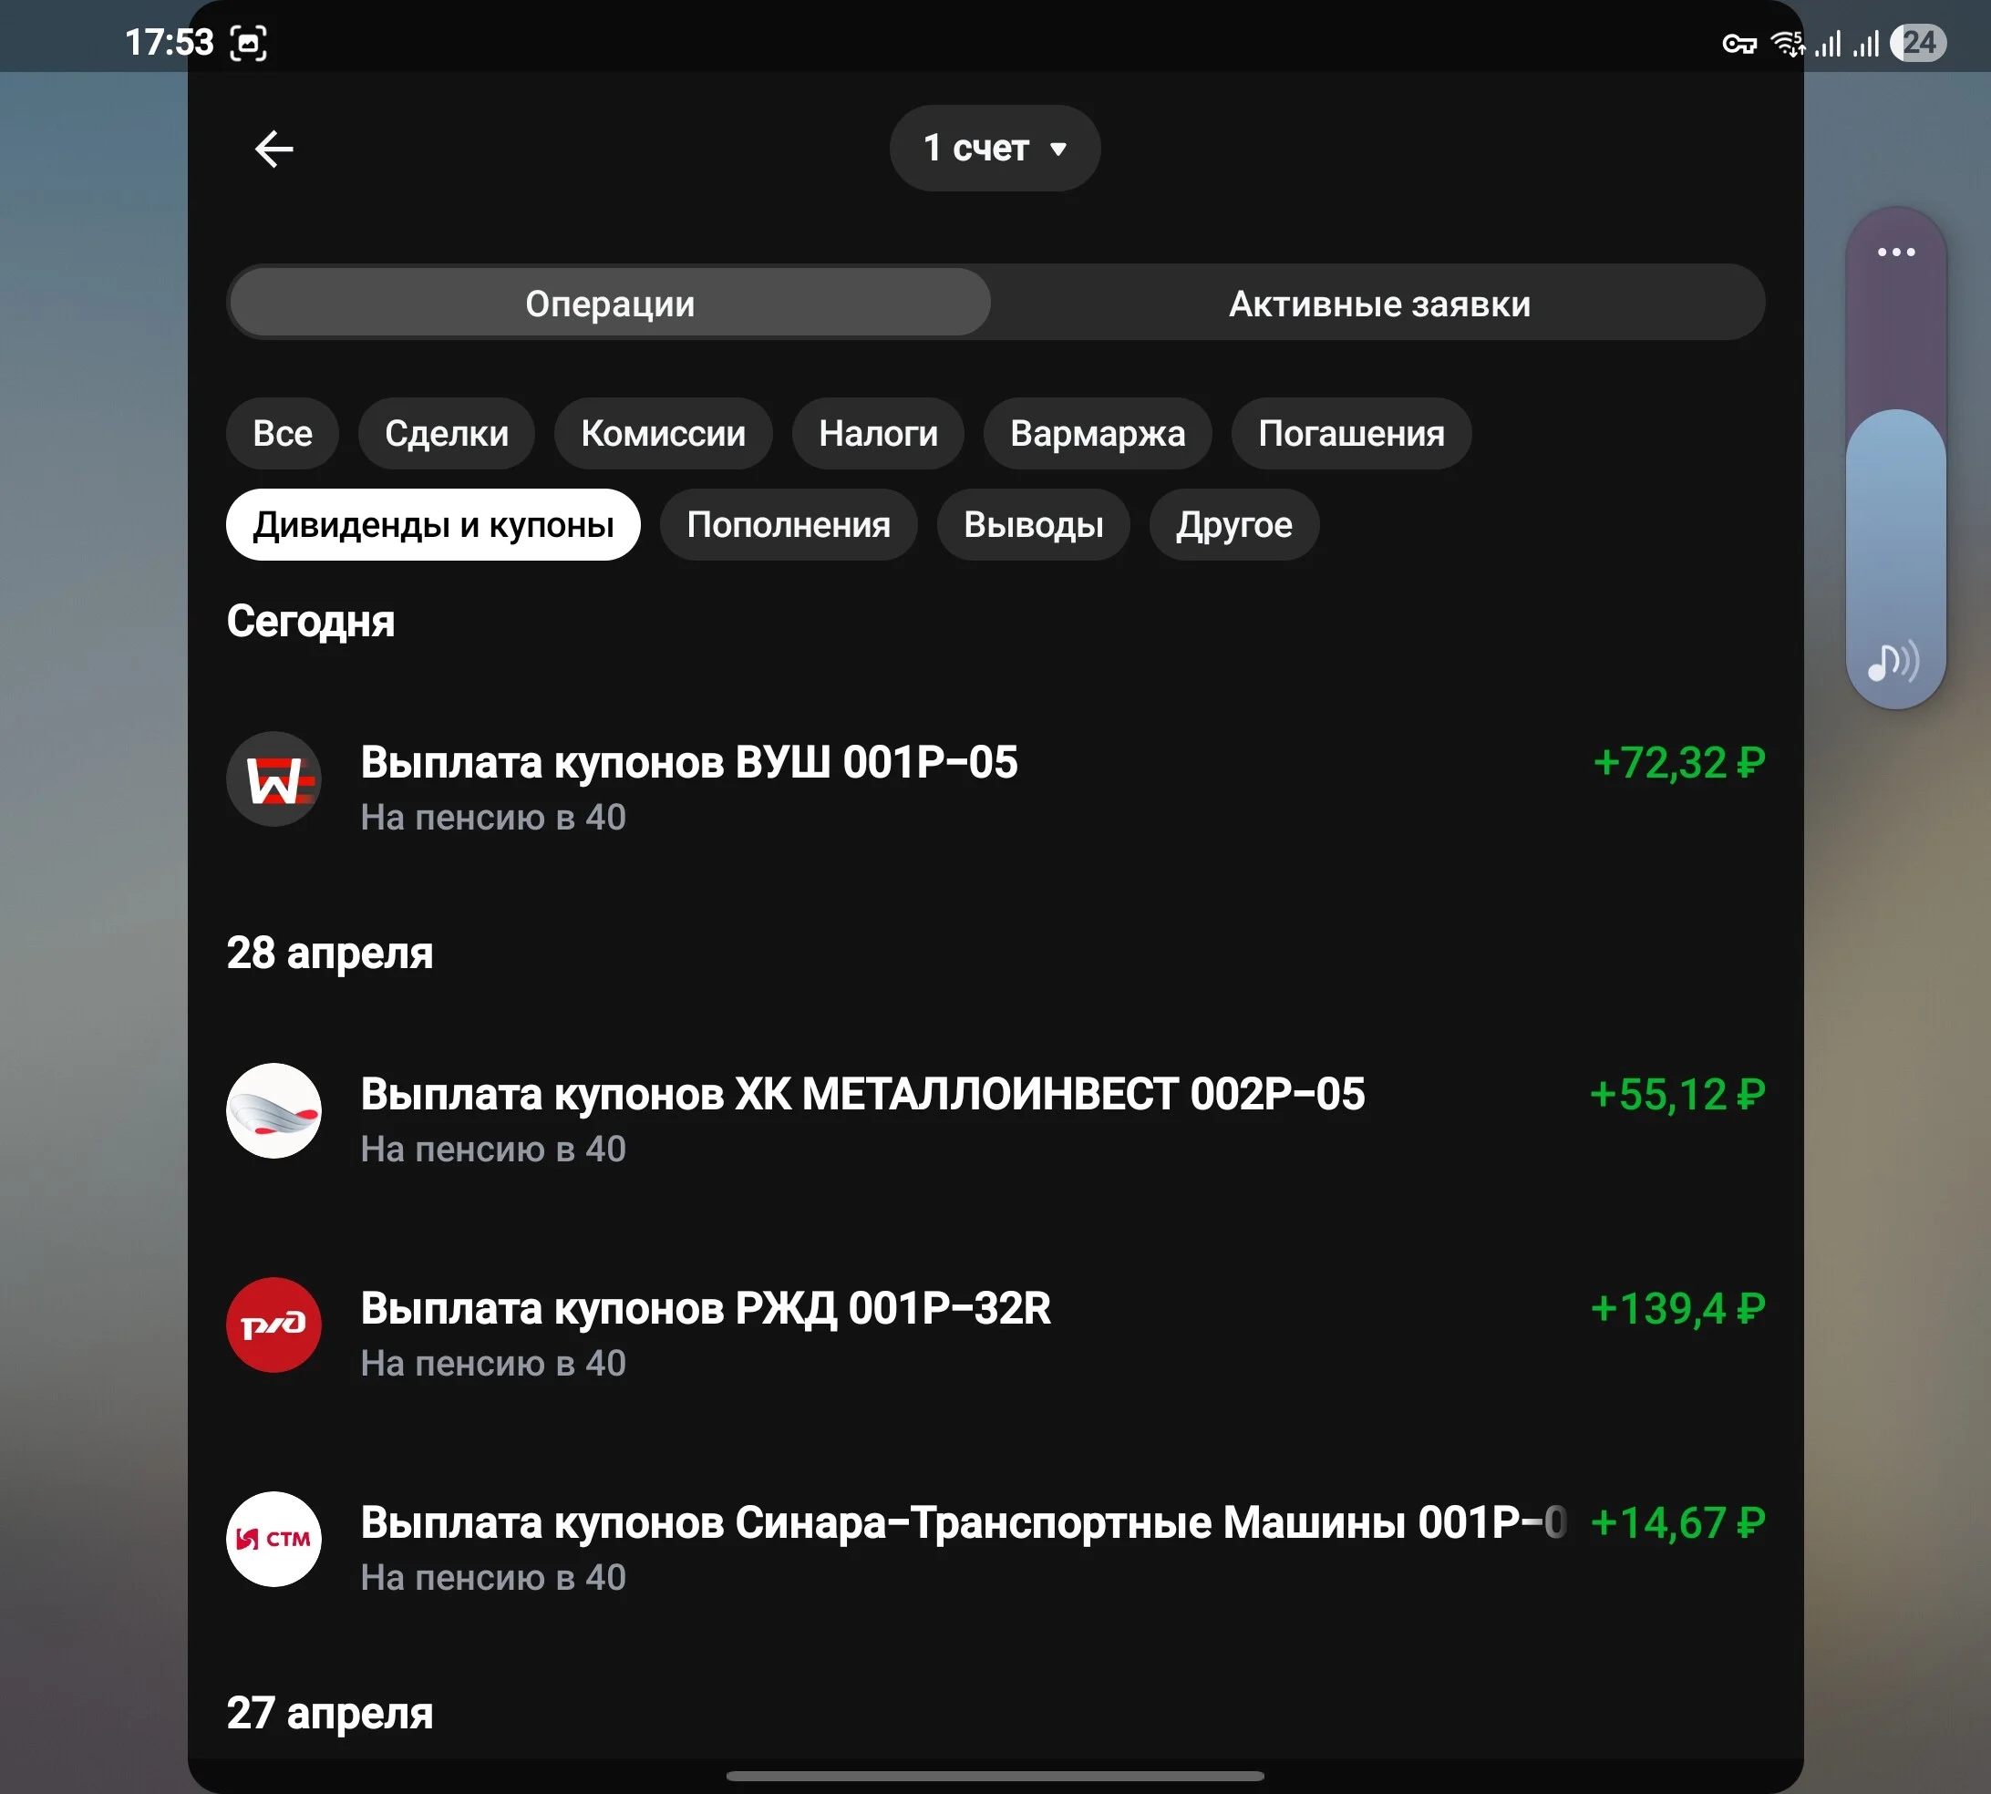The image size is (1991, 1794).
Task: Toggle the Дивиденды и купоны filter
Action: tap(433, 524)
